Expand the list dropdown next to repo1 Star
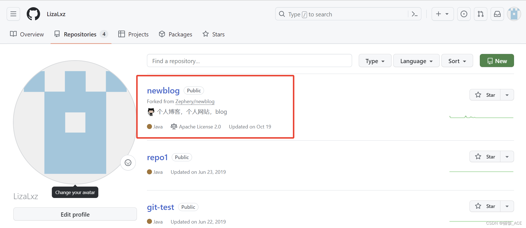Viewport: 526px width, 228px height. tap(507, 157)
